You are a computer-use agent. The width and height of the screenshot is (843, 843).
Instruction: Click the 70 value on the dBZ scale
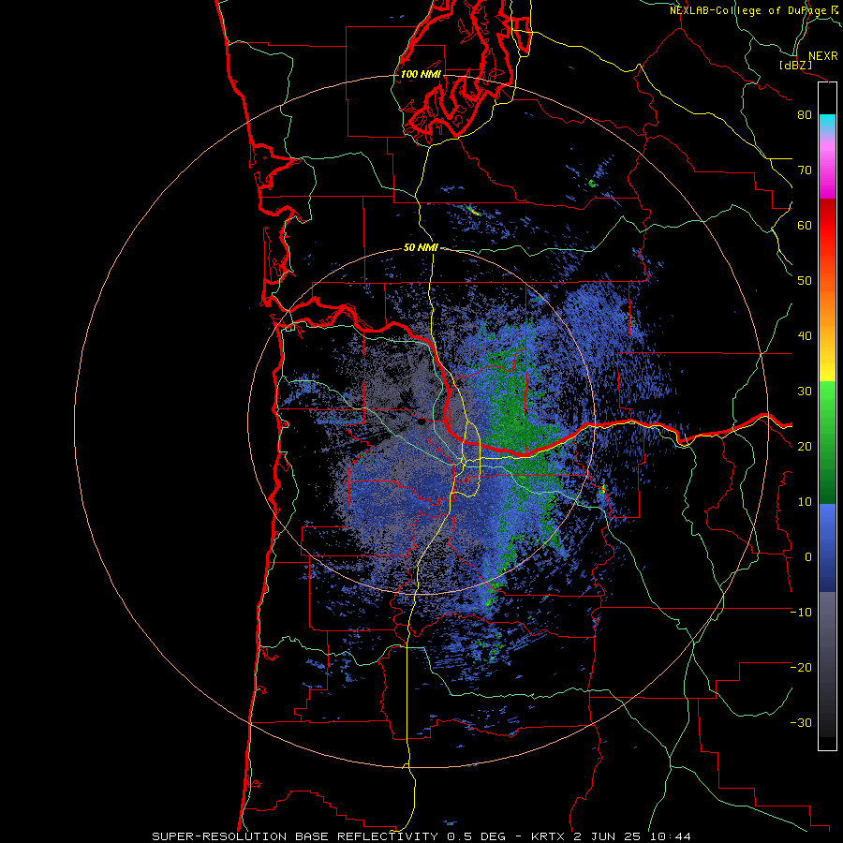point(805,170)
